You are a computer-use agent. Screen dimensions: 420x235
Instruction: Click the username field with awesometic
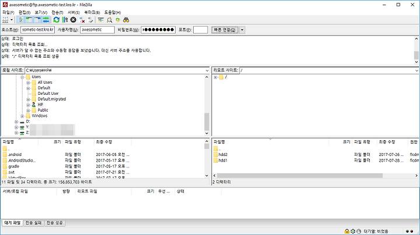[97, 30]
